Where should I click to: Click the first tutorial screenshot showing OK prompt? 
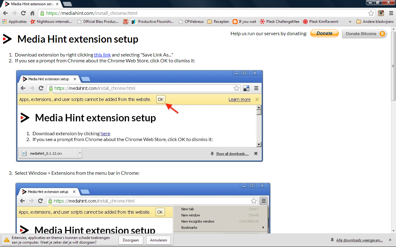(x=139, y=116)
